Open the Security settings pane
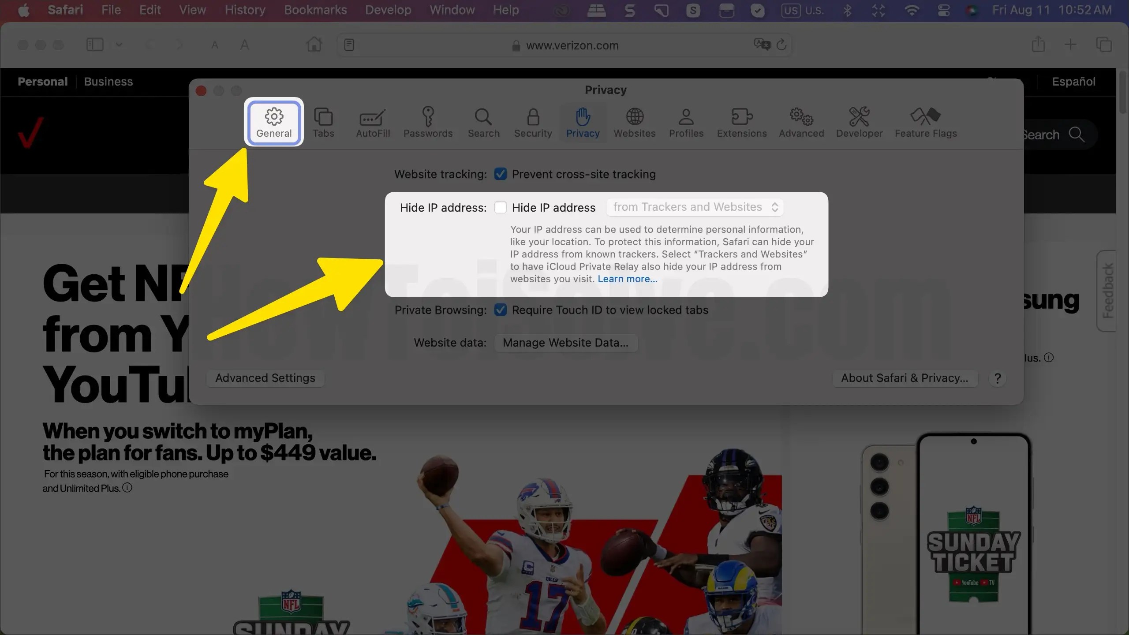Viewport: 1129px width, 635px height. [532, 123]
